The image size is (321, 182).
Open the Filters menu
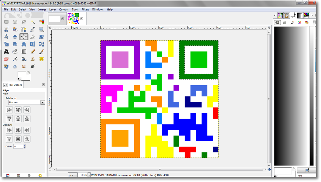85,9
